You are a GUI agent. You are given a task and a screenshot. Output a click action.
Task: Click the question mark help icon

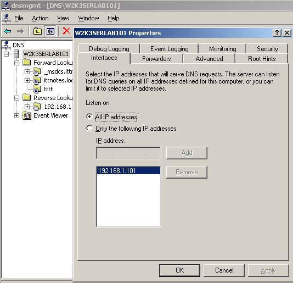pyautogui.click(x=277, y=33)
